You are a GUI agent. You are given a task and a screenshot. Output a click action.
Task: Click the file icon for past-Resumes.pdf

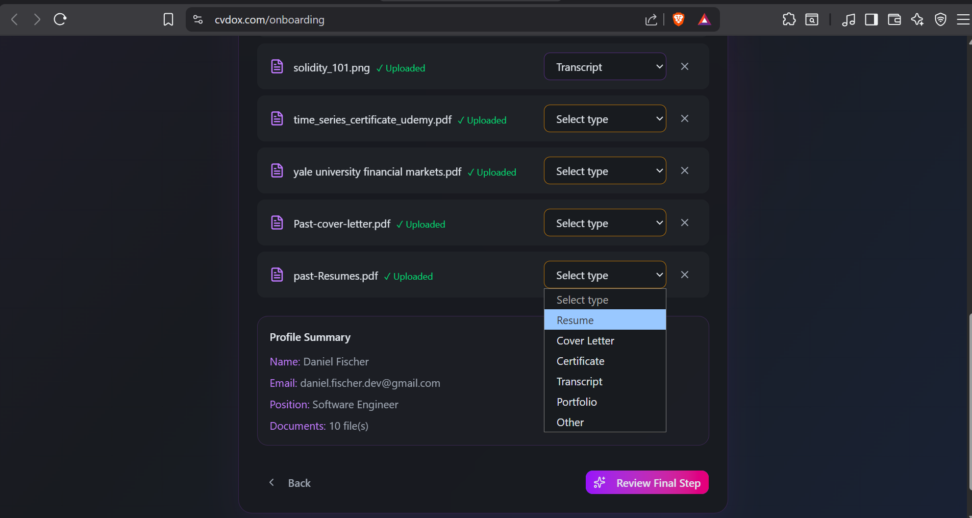[277, 275]
